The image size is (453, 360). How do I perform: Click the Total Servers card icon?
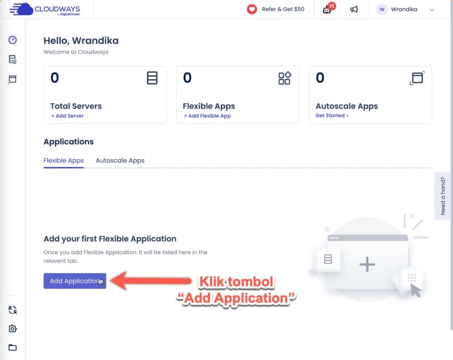point(152,78)
